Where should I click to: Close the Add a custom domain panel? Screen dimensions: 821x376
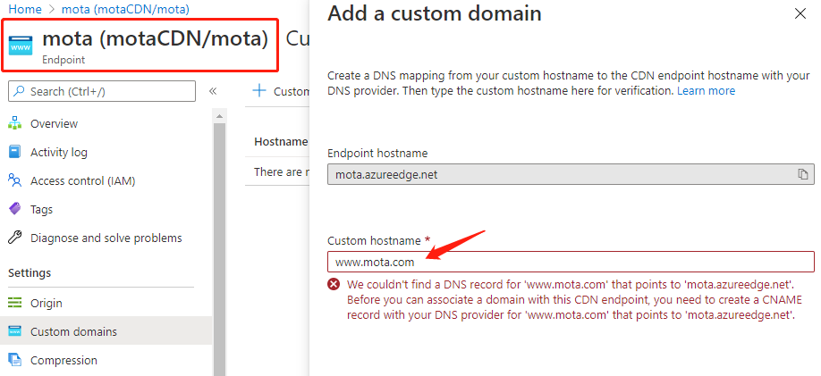point(800,13)
